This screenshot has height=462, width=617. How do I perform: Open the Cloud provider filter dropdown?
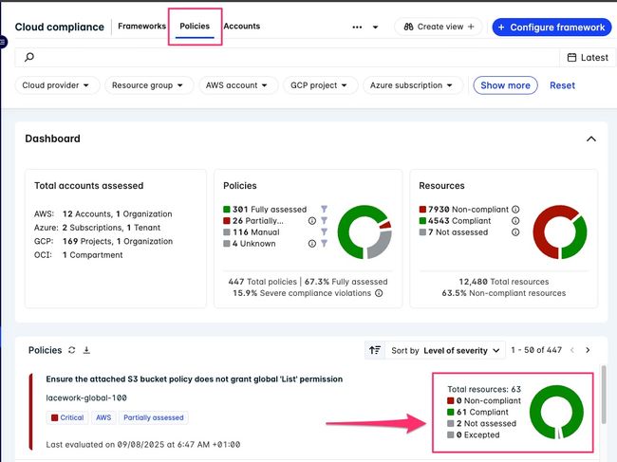pyautogui.click(x=59, y=85)
